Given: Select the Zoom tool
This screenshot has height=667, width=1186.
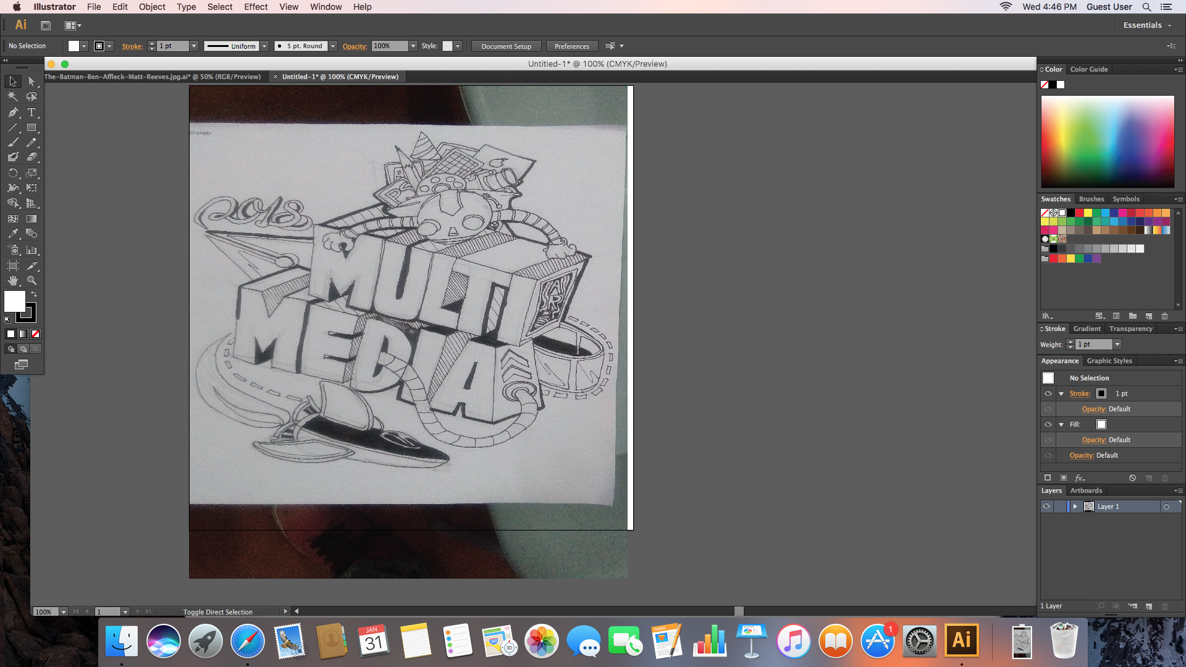Looking at the screenshot, I should [32, 280].
